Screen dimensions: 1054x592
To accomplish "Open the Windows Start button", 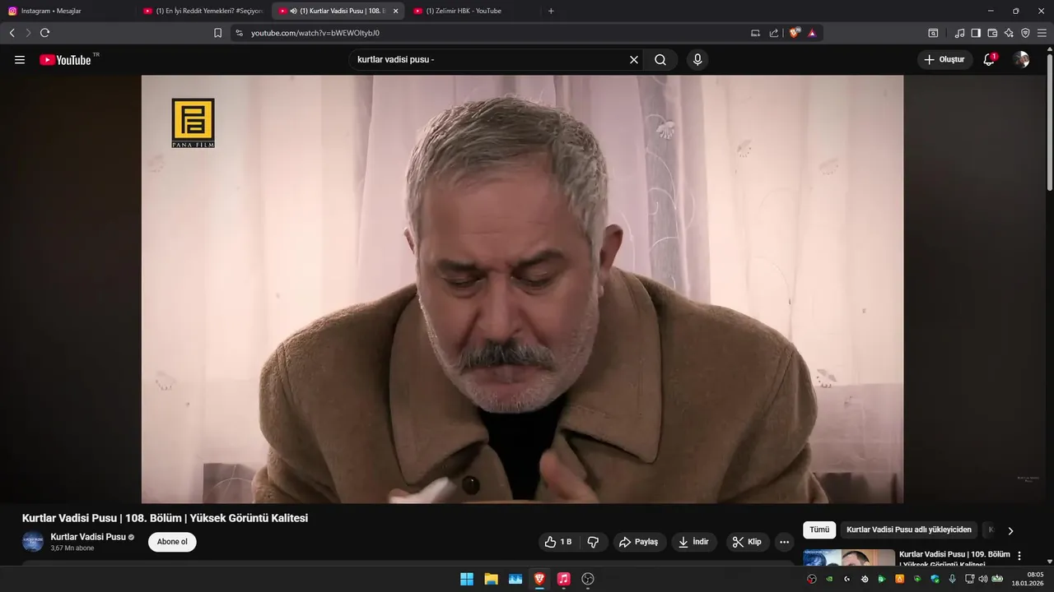I will click(x=467, y=579).
